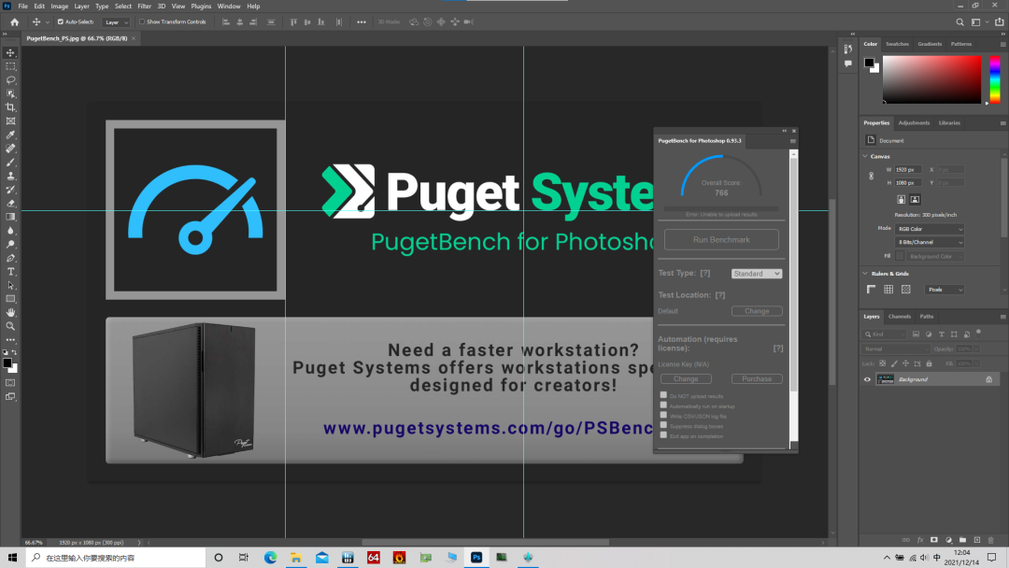1009x568 pixels.
Task: Select the Hand tool
Action: coord(11,312)
